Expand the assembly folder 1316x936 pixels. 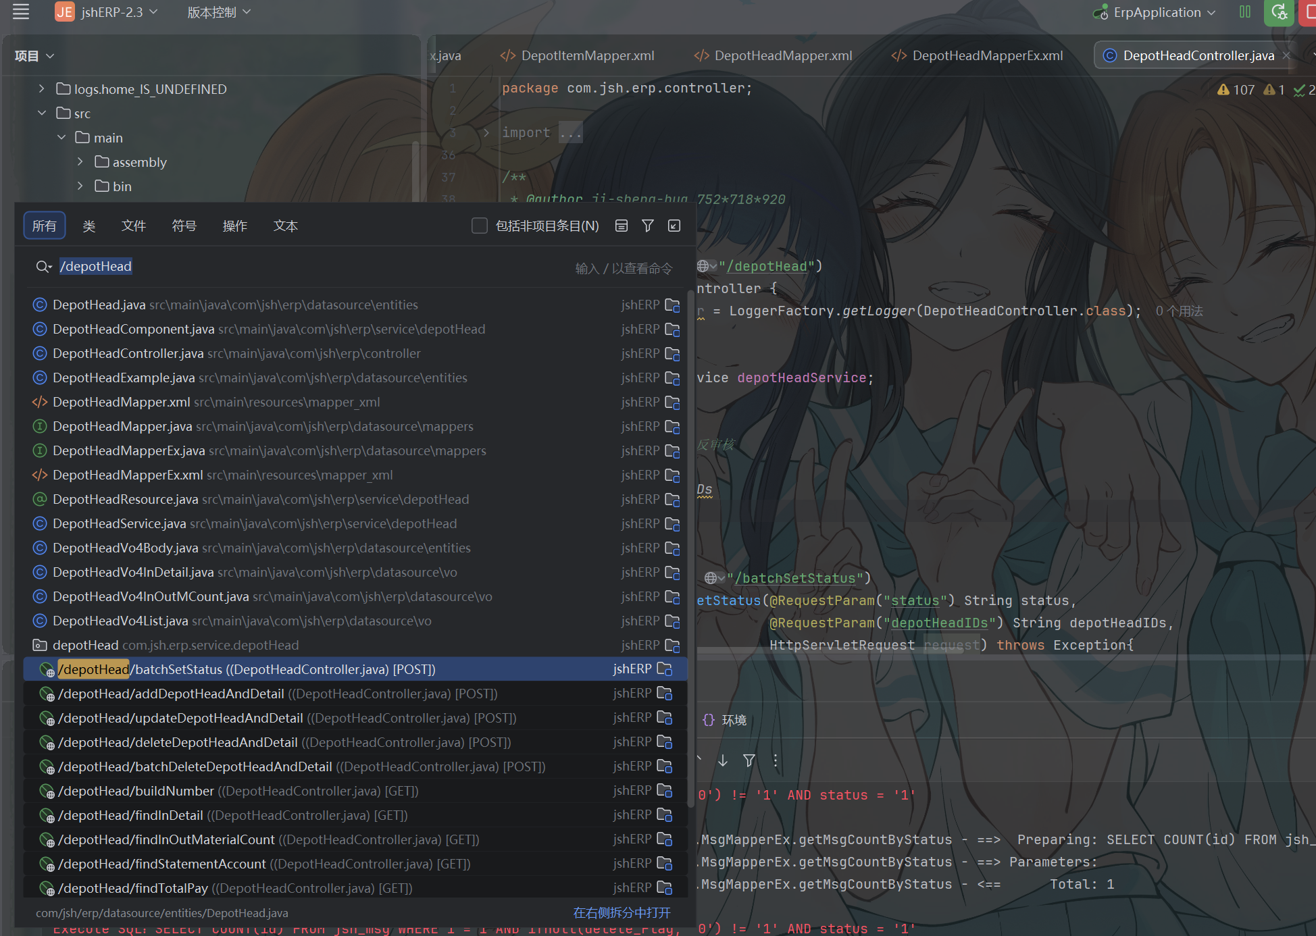pyautogui.click(x=80, y=161)
